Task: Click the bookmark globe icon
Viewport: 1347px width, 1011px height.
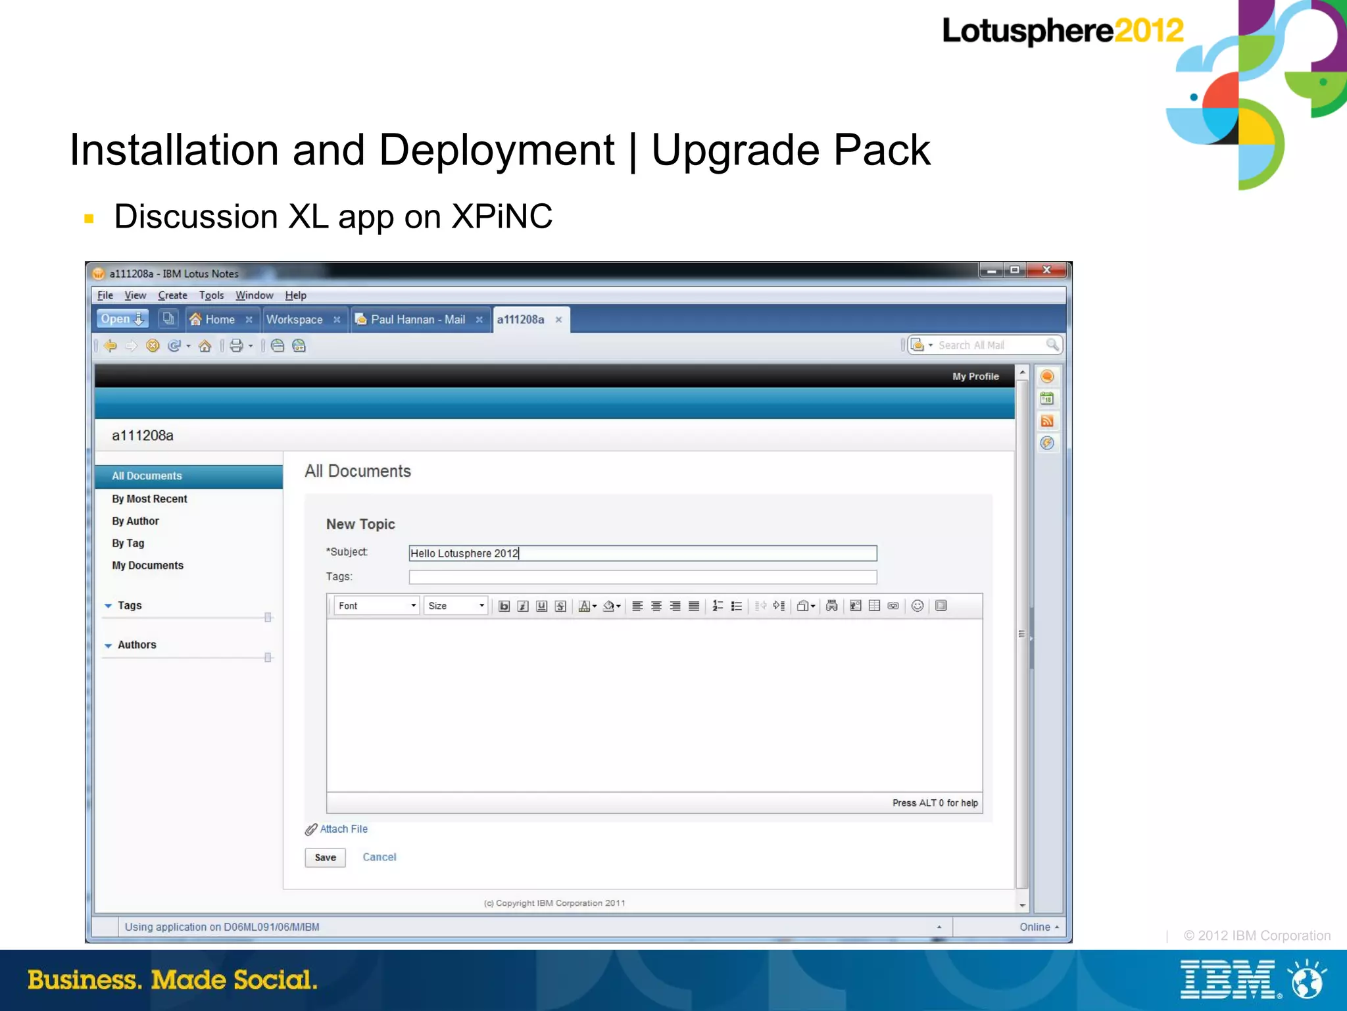Action: (x=299, y=345)
